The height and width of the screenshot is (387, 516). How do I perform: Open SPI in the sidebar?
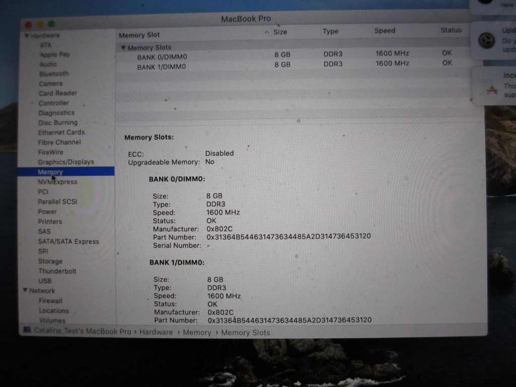click(x=43, y=251)
